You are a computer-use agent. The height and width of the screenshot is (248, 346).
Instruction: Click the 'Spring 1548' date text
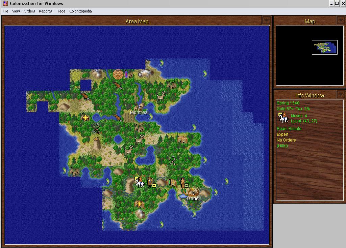(288, 103)
